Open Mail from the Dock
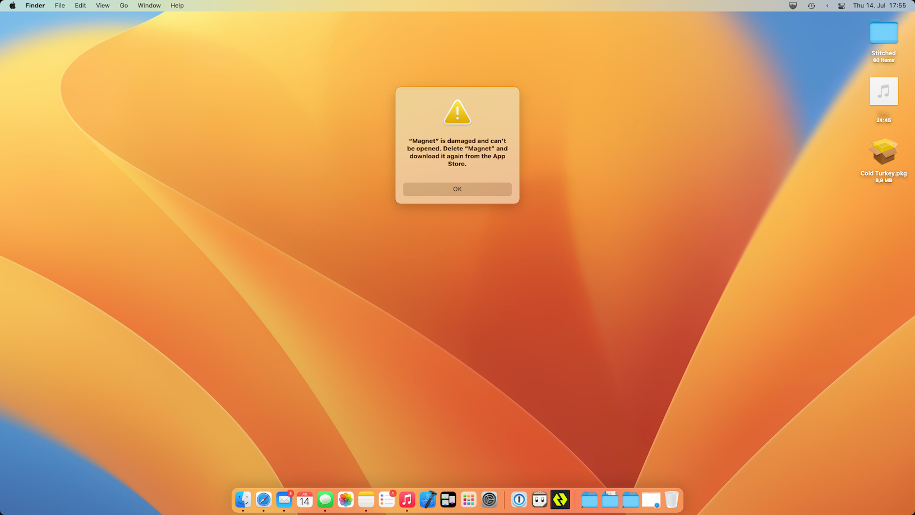The width and height of the screenshot is (915, 515). (284, 499)
